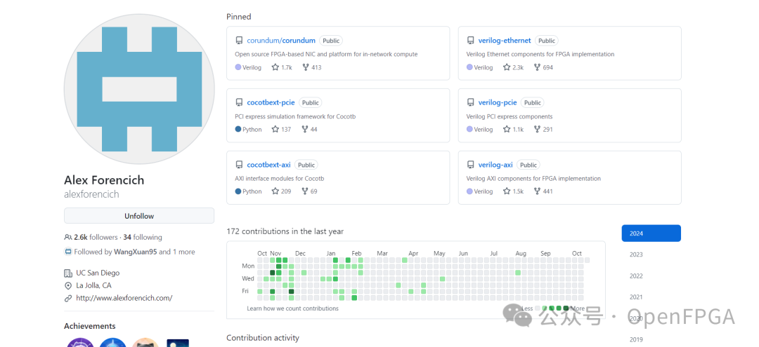Click 'PCI express simulation framework for Cocotb' description

pos(295,116)
